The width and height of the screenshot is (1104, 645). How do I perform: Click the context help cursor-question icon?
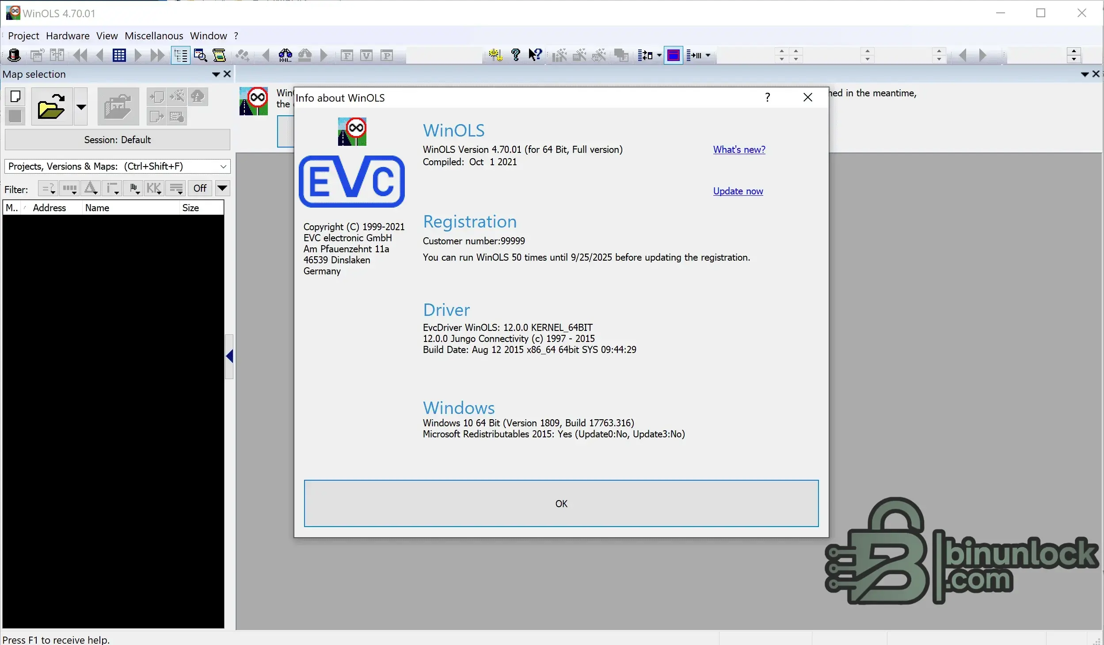click(535, 55)
